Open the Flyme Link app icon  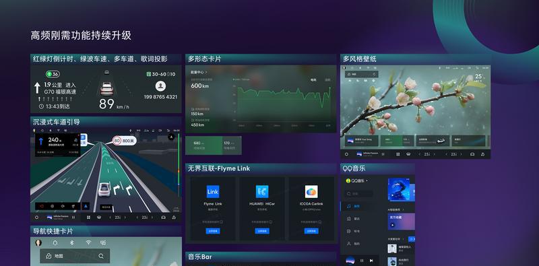(x=213, y=191)
